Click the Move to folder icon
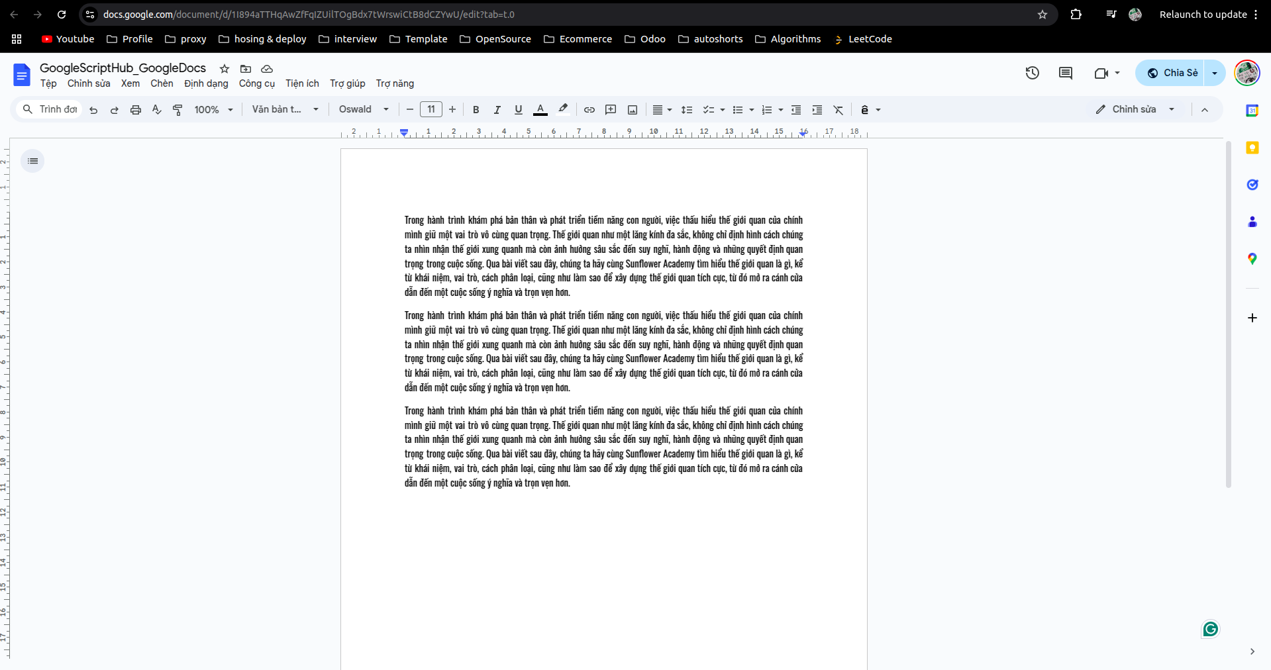 coord(246,69)
